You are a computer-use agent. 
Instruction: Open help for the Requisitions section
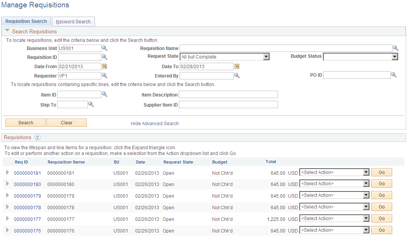point(37,137)
